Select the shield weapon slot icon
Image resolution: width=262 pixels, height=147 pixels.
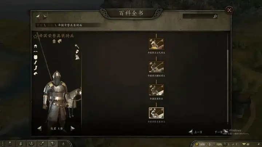(77, 52)
